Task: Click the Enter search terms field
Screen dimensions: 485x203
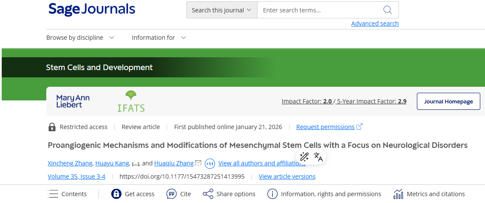Action: [x=319, y=10]
